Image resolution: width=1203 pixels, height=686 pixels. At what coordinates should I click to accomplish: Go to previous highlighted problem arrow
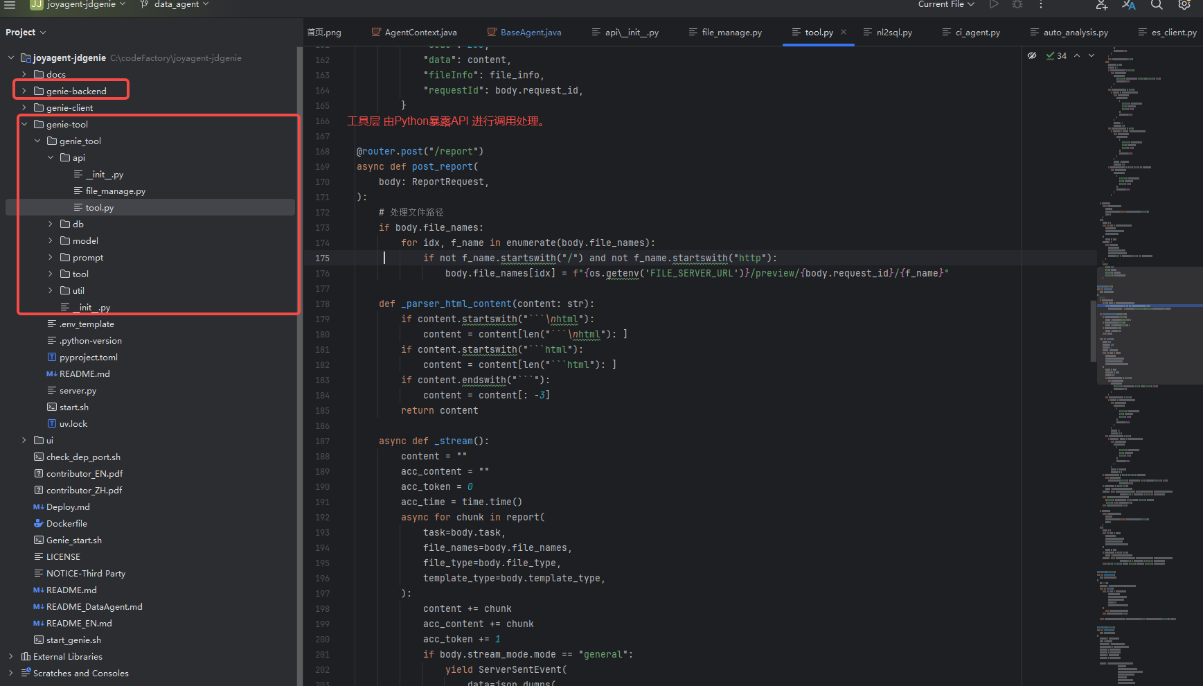(x=1077, y=55)
